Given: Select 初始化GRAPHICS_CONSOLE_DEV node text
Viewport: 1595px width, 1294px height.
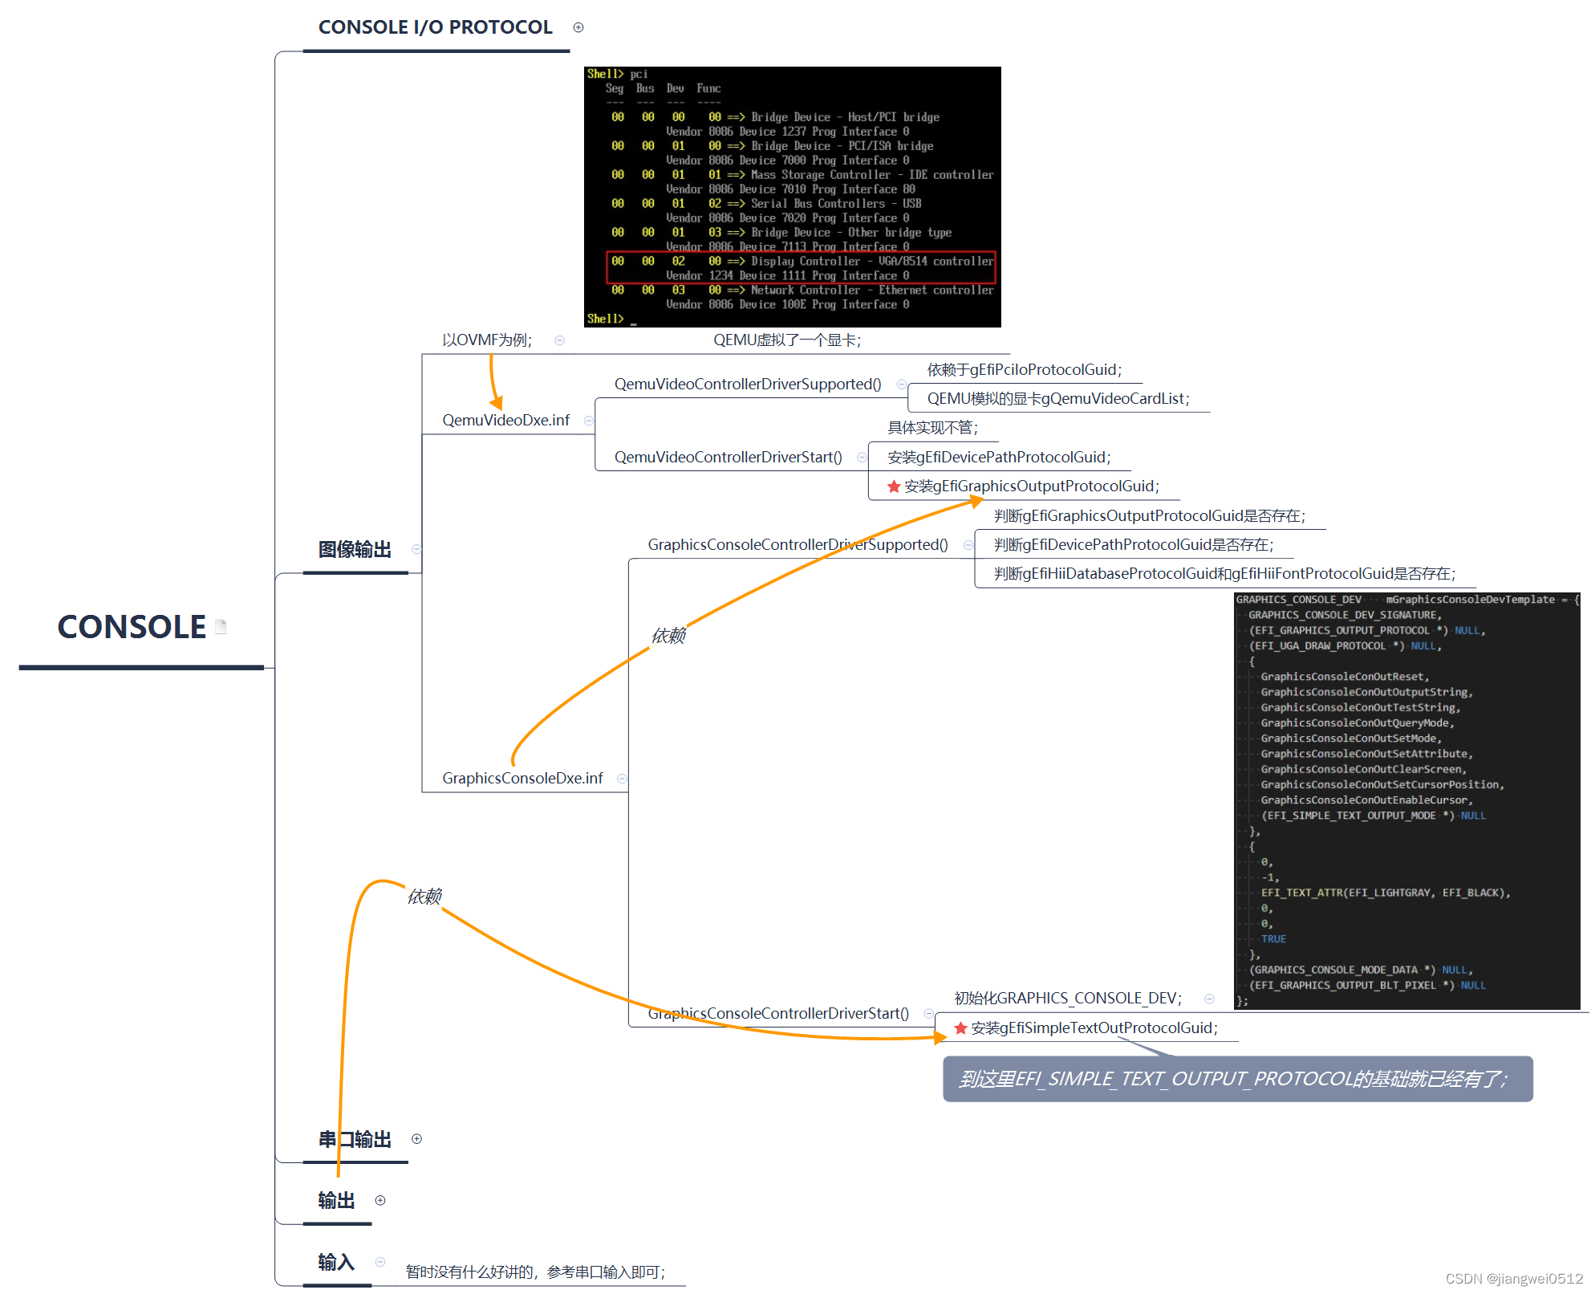Looking at the screenshot, I should click(1068, 999).
